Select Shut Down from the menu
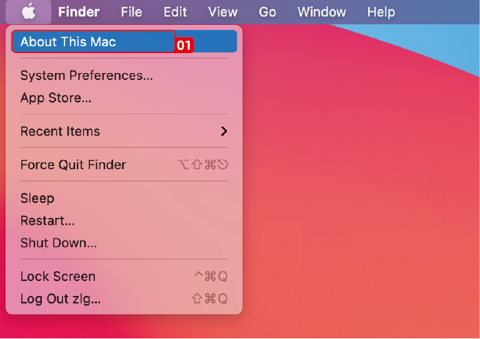 coord(58,242)
